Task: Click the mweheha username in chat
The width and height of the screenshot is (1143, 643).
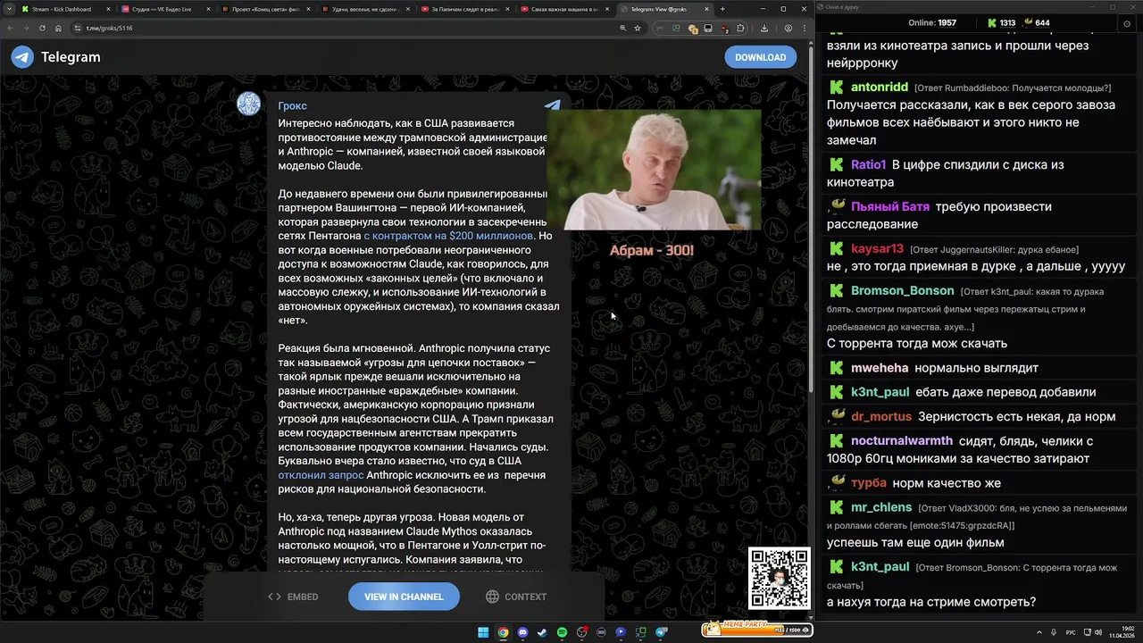Action: click(880, 368)
